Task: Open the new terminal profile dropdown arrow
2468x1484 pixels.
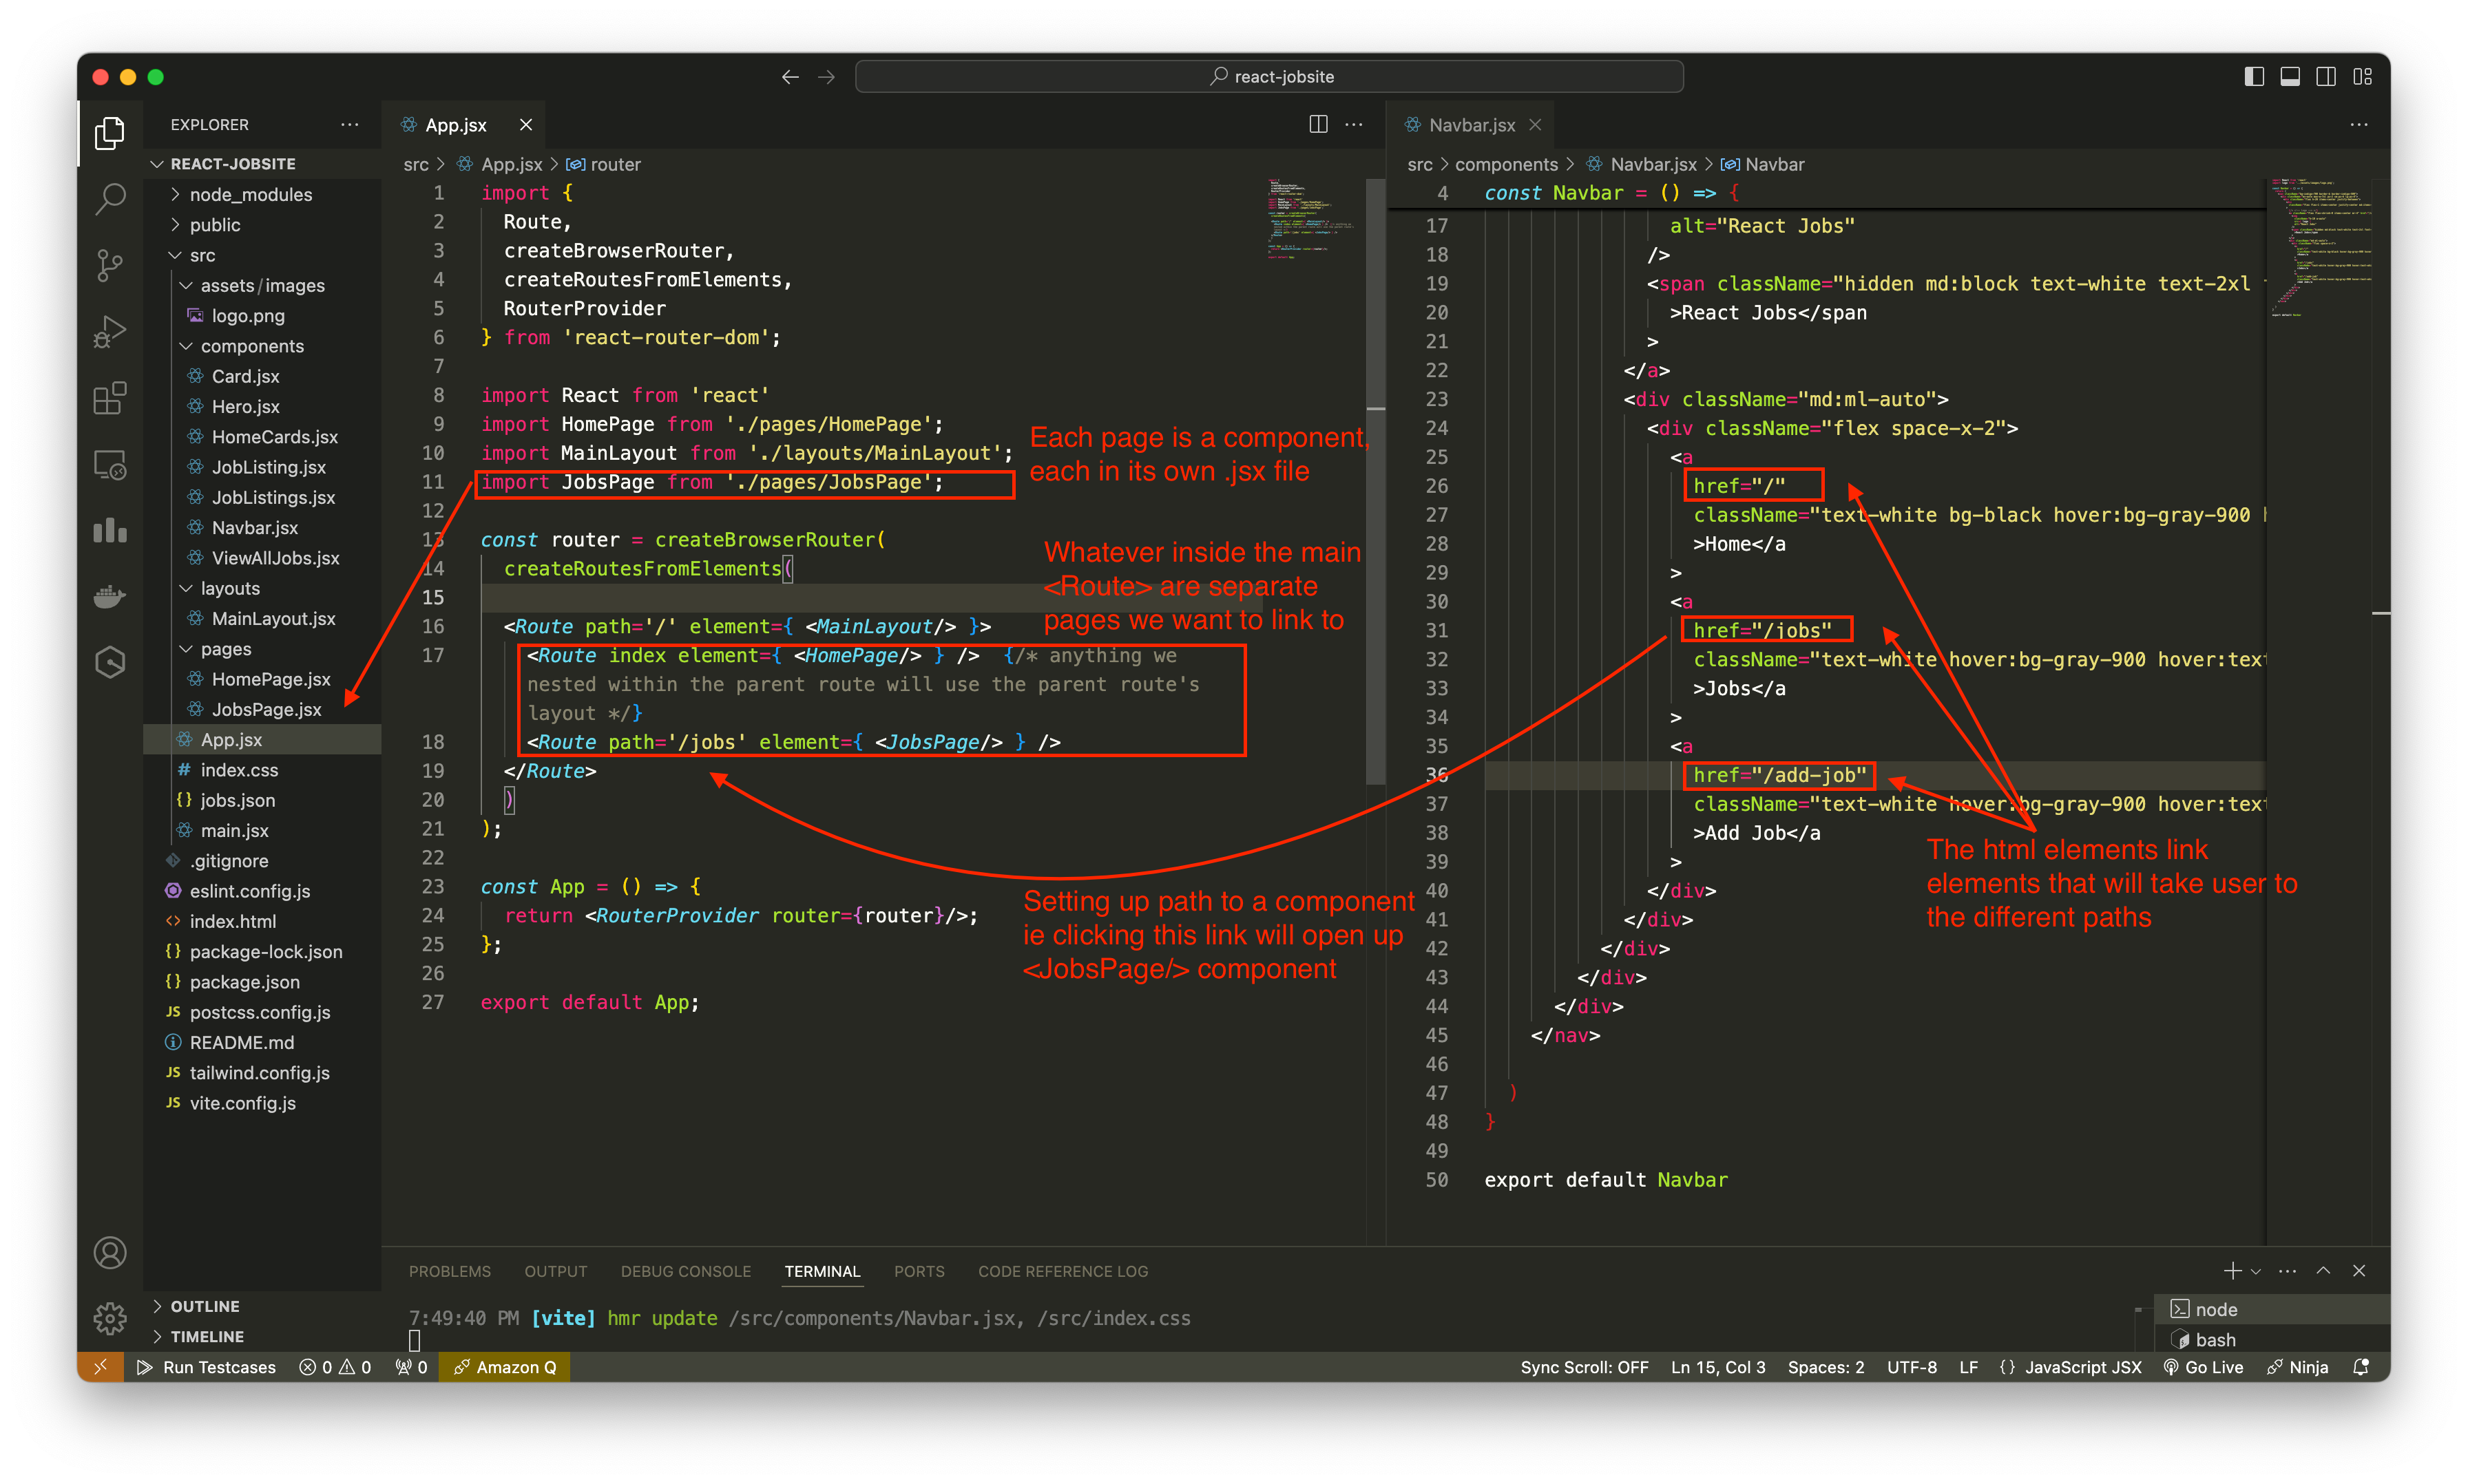Action: pos(2255,1272)
